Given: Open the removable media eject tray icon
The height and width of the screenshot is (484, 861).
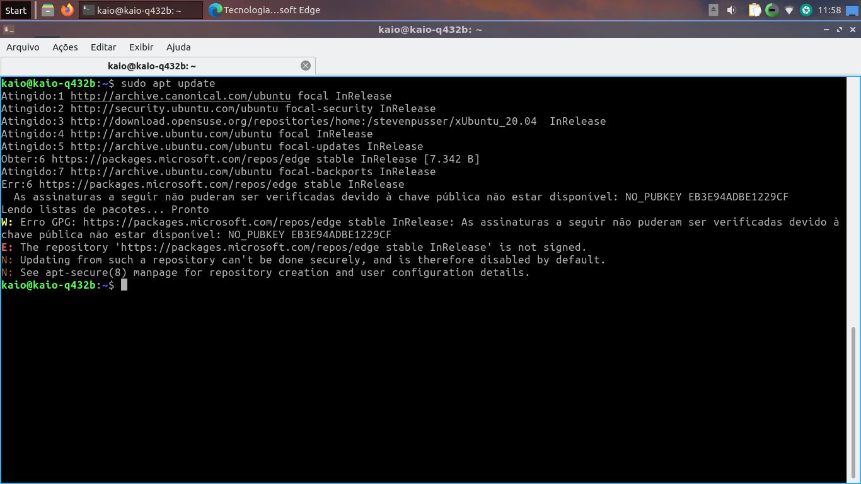Looking at the screenshot, I should (x=714, y=10).
